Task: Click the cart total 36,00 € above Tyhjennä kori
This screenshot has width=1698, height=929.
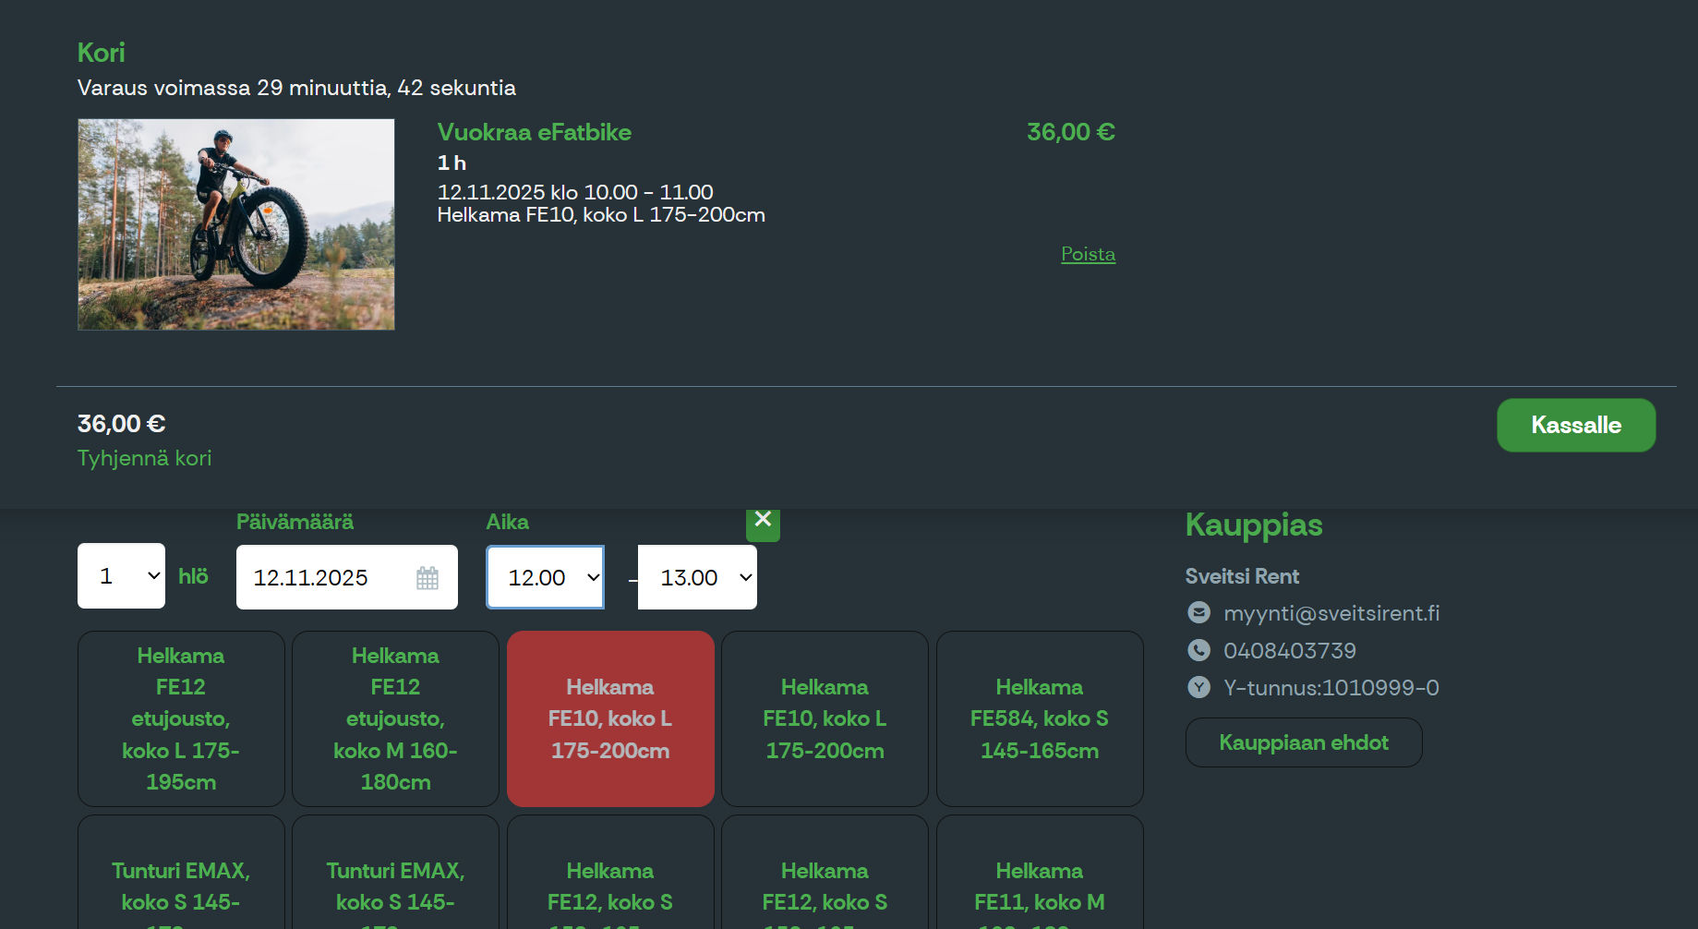Action: tap(121, 424)
